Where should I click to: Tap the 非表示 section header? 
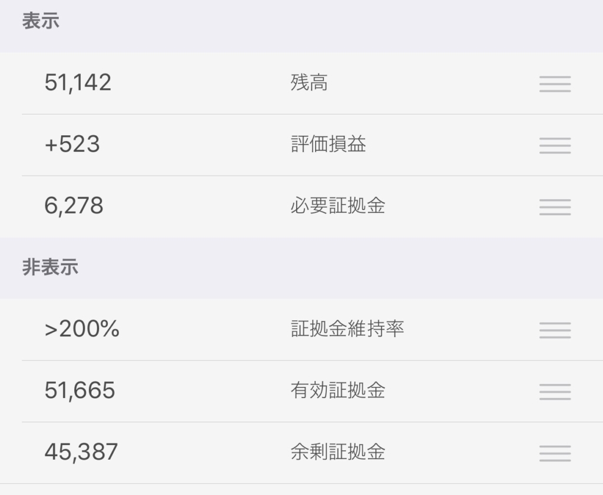[x=50, y=267]
